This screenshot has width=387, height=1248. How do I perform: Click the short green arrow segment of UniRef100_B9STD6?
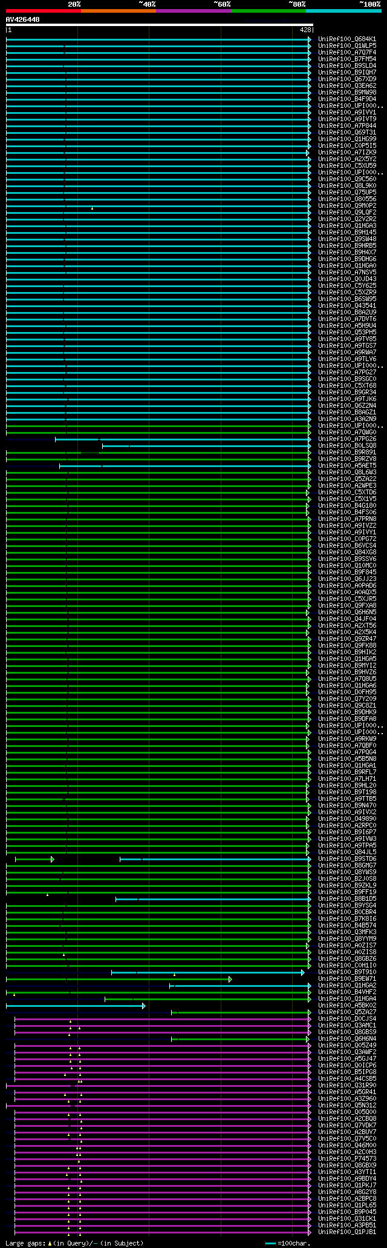[x=34, y=859]
